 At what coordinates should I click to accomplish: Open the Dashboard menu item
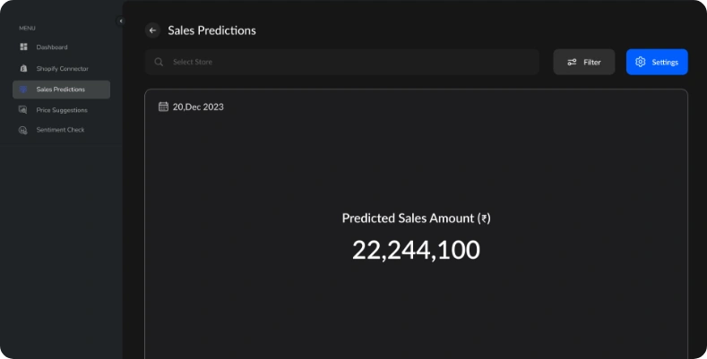52,47
